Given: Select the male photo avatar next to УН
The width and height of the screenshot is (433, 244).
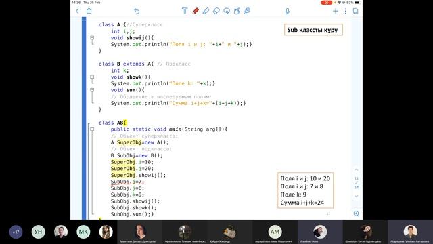Looking at the screenshot, I should coord(61,232).
